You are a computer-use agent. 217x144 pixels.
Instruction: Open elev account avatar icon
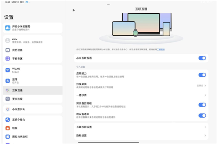tap(8, 40)
